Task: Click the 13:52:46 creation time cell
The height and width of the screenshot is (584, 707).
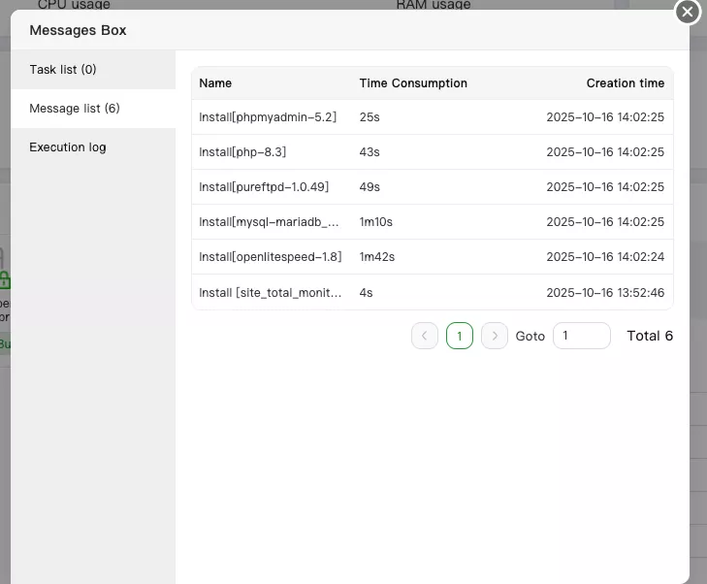Action: point(605,292)
